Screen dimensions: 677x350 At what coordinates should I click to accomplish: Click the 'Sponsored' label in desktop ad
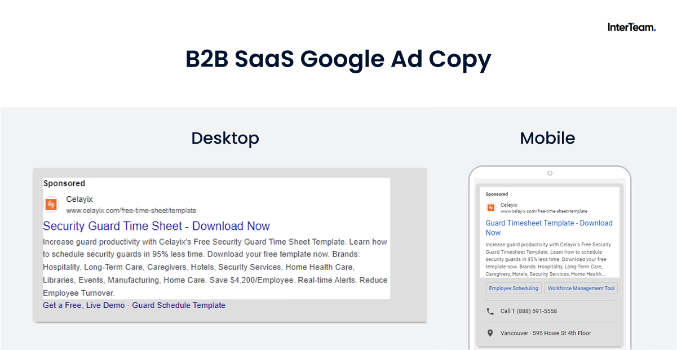click(64, 183)
